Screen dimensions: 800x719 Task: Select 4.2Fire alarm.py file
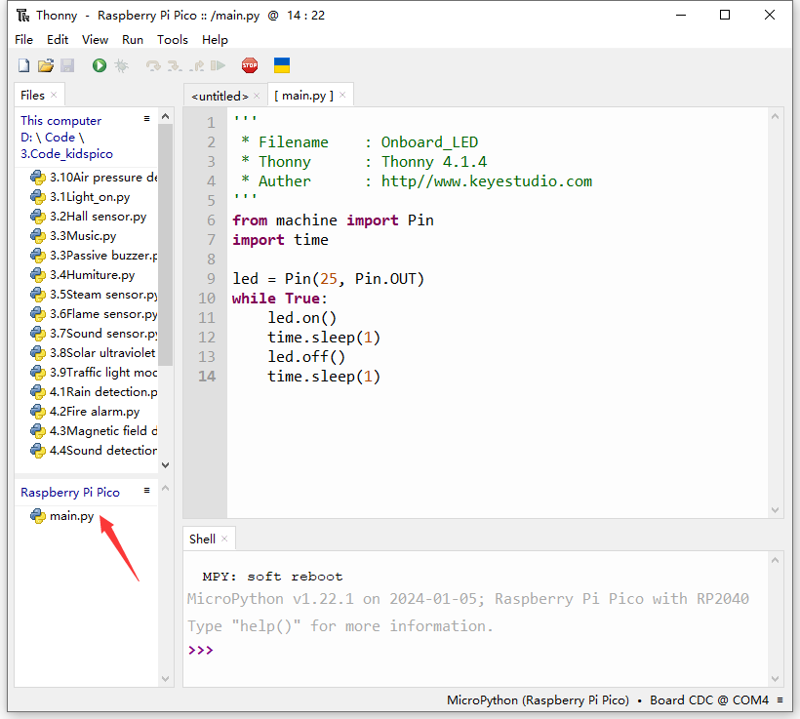[85, 412]
